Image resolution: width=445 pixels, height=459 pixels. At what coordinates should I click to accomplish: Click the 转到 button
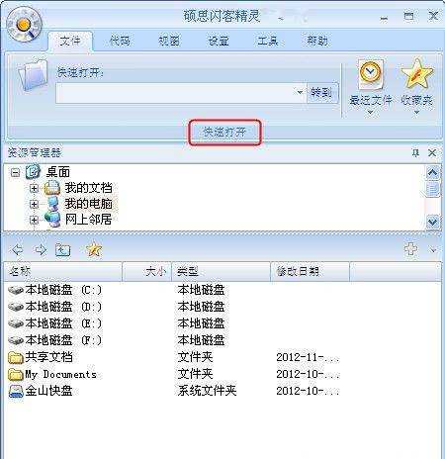coord(322,93)
